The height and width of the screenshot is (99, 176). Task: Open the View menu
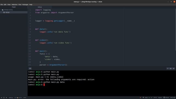tap(9, 5)
